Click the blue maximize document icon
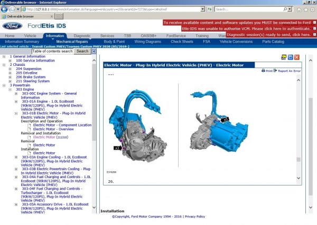Viewport: 317px width, 225px height. [x=290, y=57]
